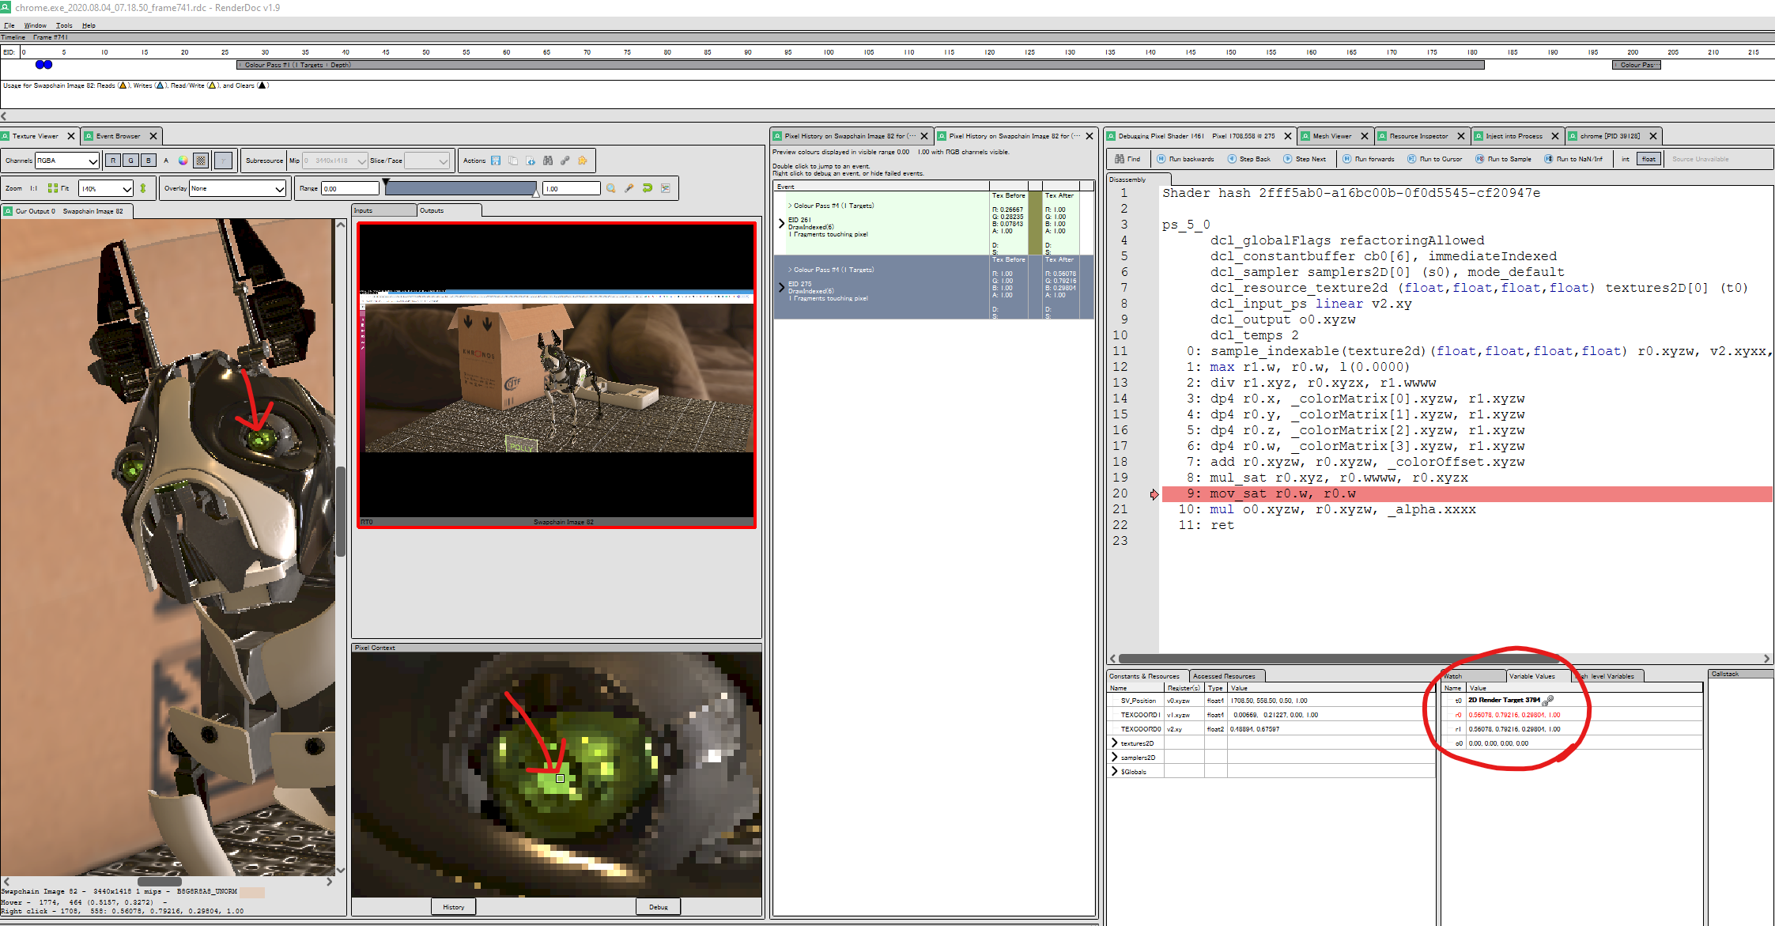Viewport: 1775px width, 926px height.
Task: Open the Channels RGBA dropdown
Action: click(67, 161)
